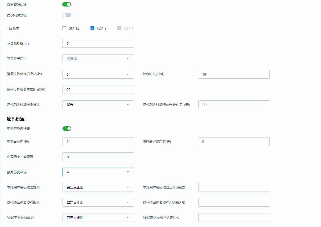Toggle the SSH密码认证 switch off
The image size is (321, 227).
67,4
